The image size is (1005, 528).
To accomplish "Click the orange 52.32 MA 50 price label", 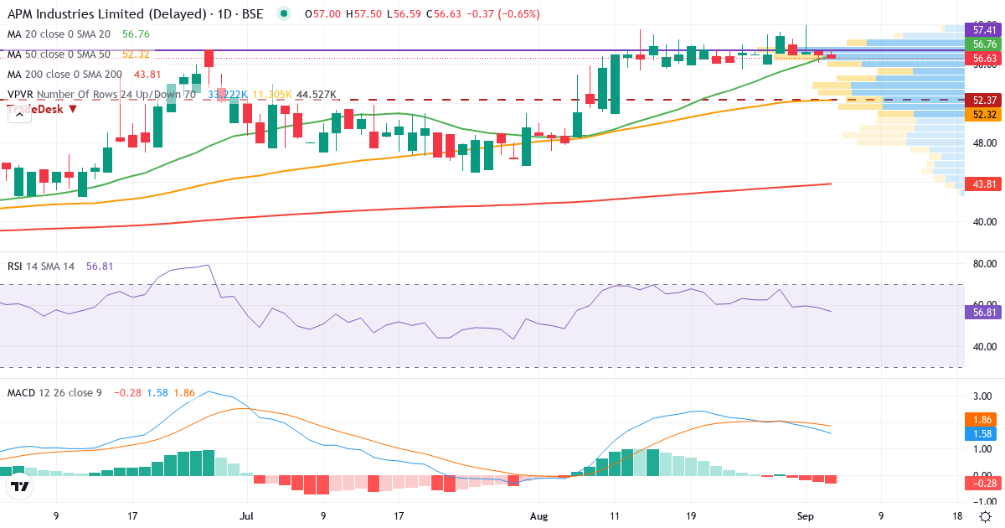I will point(983,114).
